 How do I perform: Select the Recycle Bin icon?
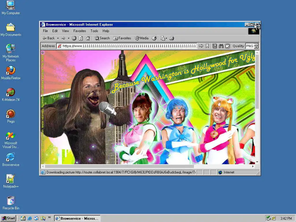click(11, 203)
